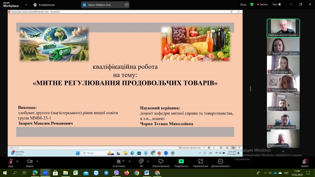Unmute microphone with the Звук button

pyautogui.click(x=11, y=163)
